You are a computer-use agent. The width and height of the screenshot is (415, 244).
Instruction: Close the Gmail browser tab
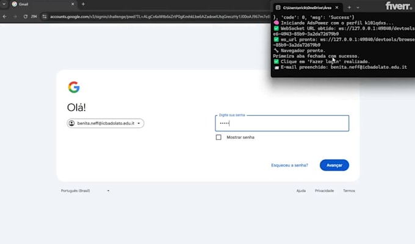click(73, 4)
